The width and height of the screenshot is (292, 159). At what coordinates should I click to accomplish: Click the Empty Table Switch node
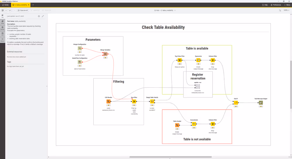[152, 101]
